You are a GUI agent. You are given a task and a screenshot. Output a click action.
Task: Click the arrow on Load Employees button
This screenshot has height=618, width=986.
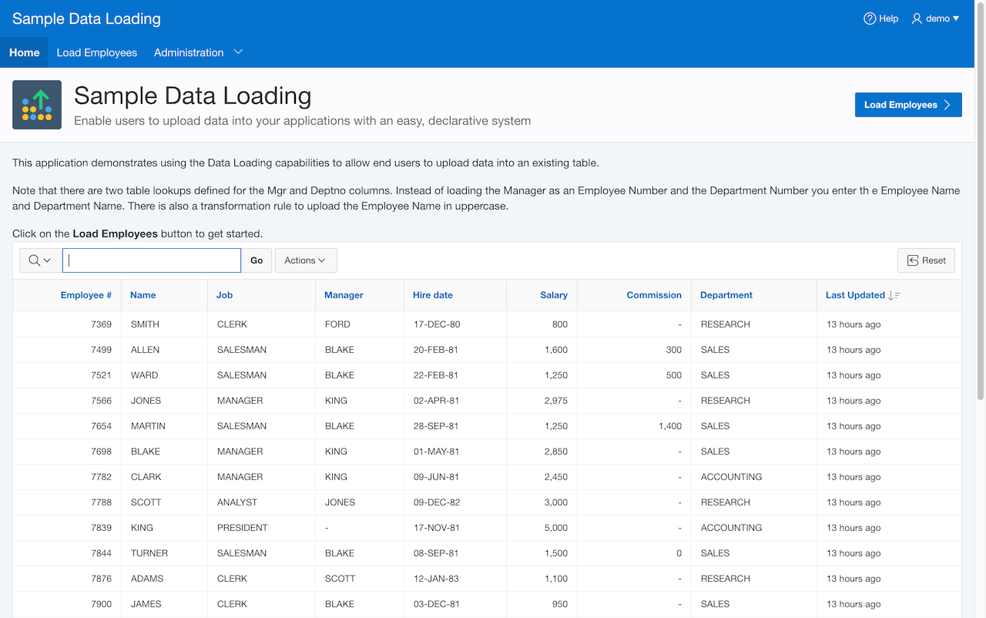[947, 105]
